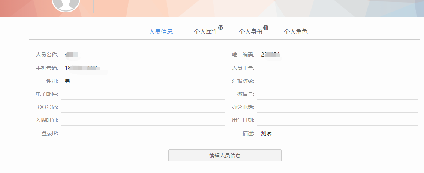Click the 电子邮件 field
This screenshot has width=424, height=173.
point(142,94)
